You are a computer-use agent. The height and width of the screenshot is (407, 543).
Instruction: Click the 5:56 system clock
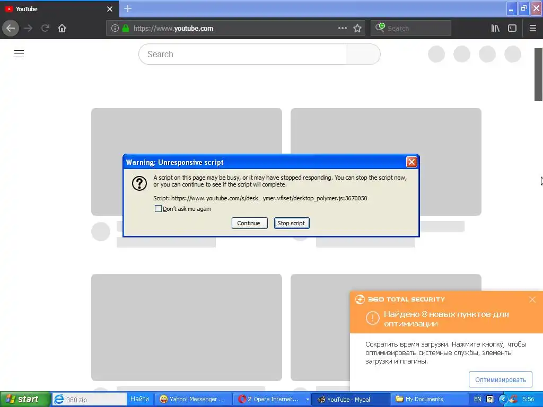[528, 400]
